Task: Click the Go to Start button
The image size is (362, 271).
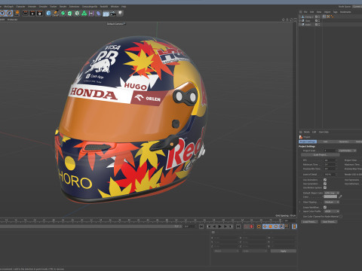Action: tap(201, 227)
